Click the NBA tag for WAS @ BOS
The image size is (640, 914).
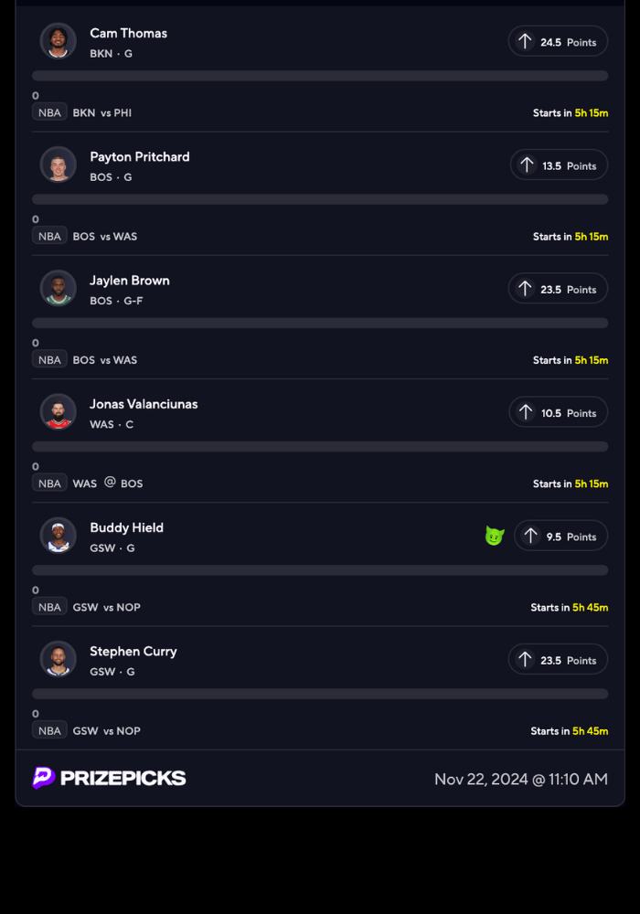click(x=49, y=484)
